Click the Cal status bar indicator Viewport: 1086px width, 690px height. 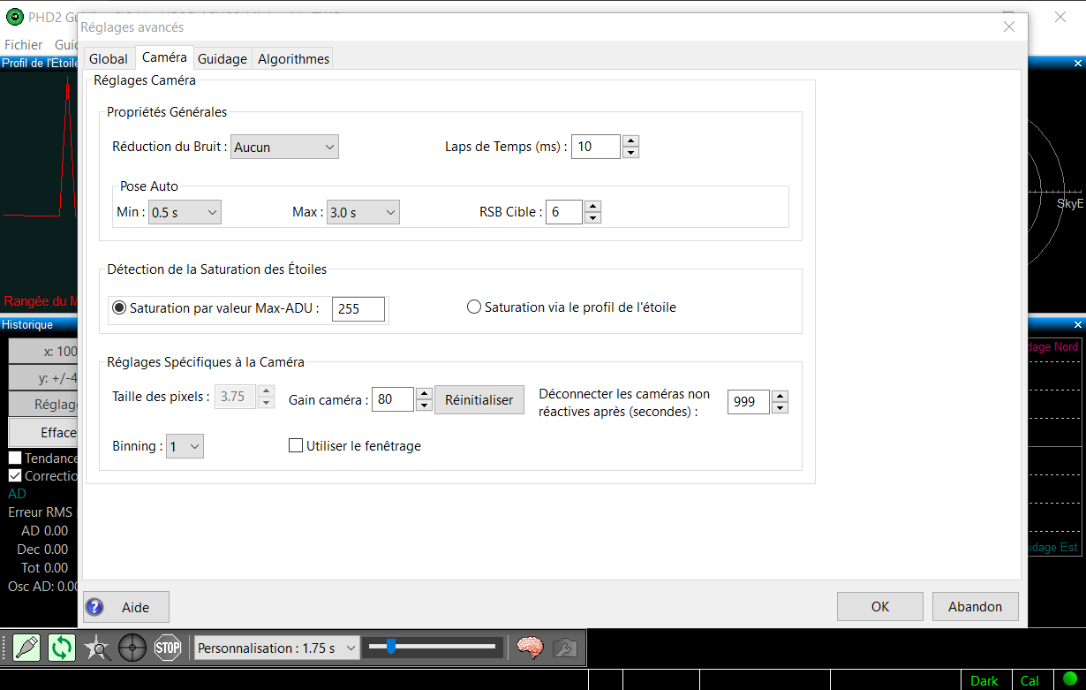(x=1029, y=680)
